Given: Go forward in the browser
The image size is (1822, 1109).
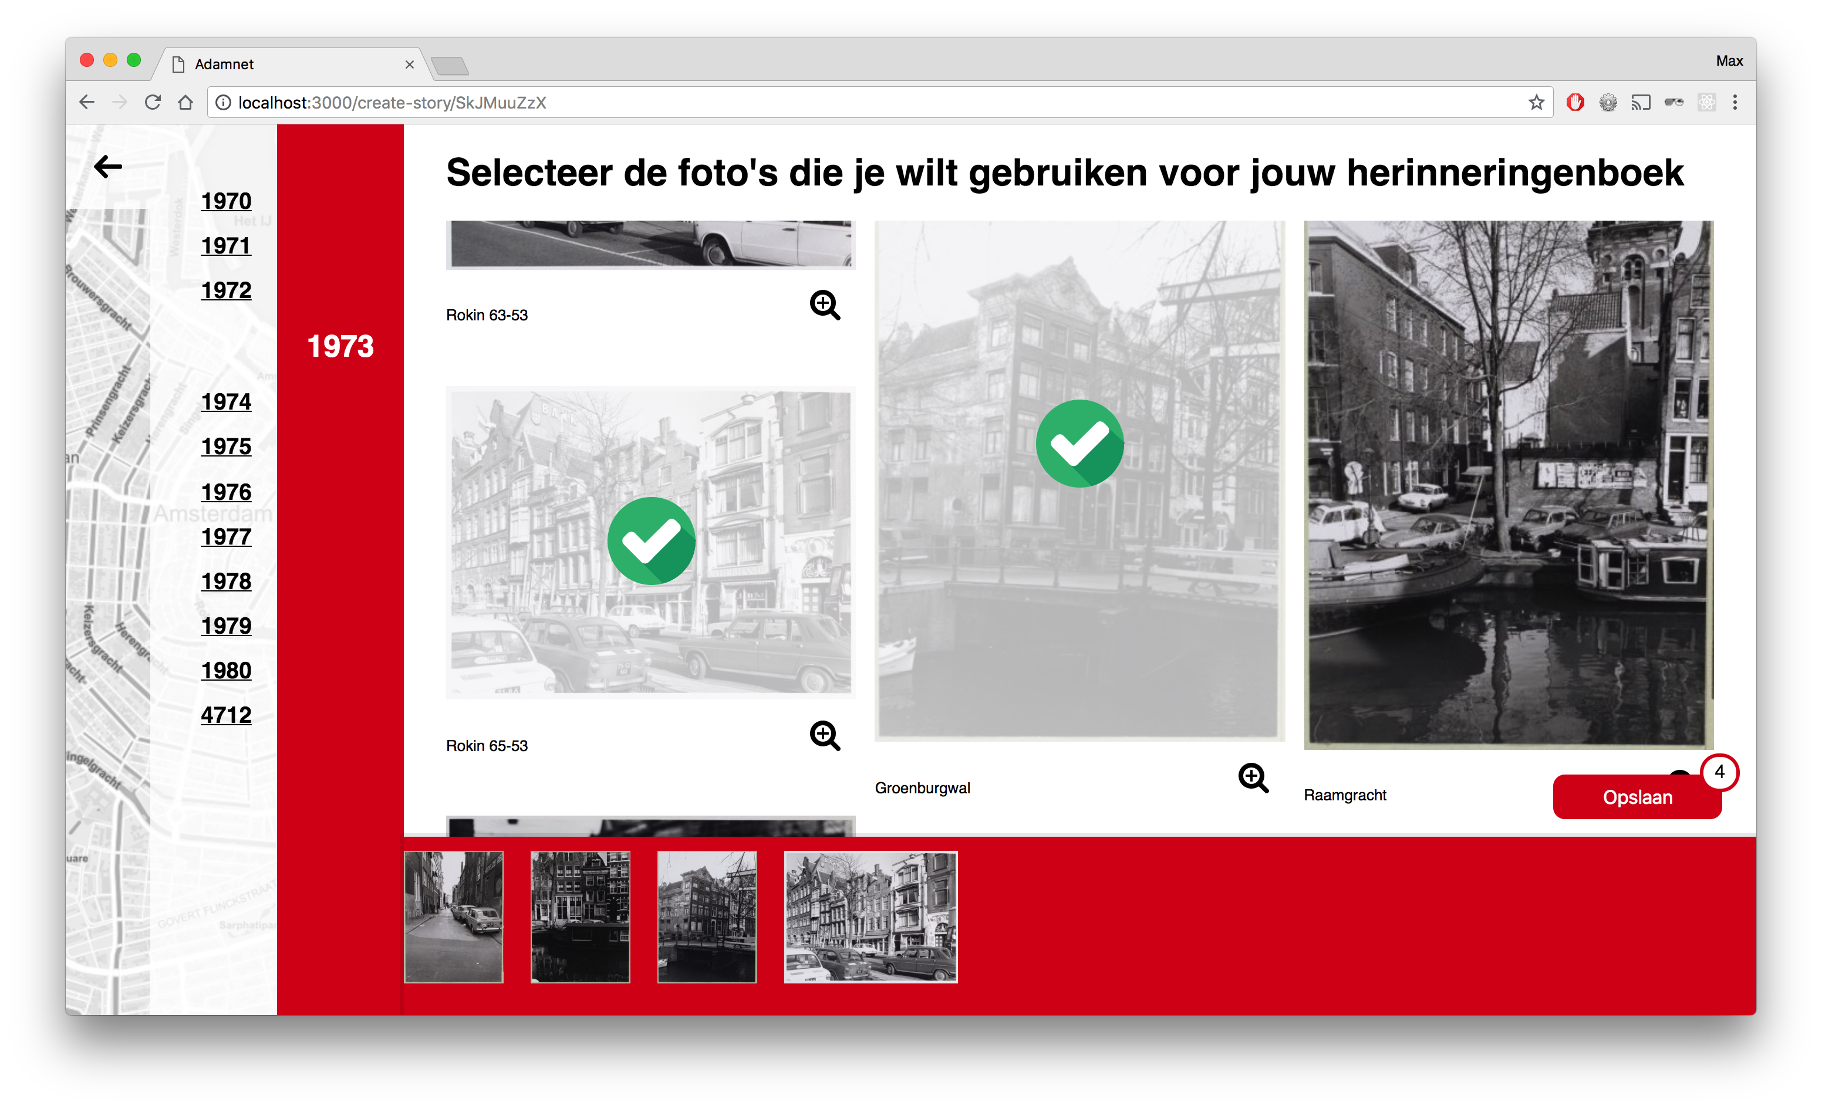Looking at the screenshot, I should coord(120,103).
